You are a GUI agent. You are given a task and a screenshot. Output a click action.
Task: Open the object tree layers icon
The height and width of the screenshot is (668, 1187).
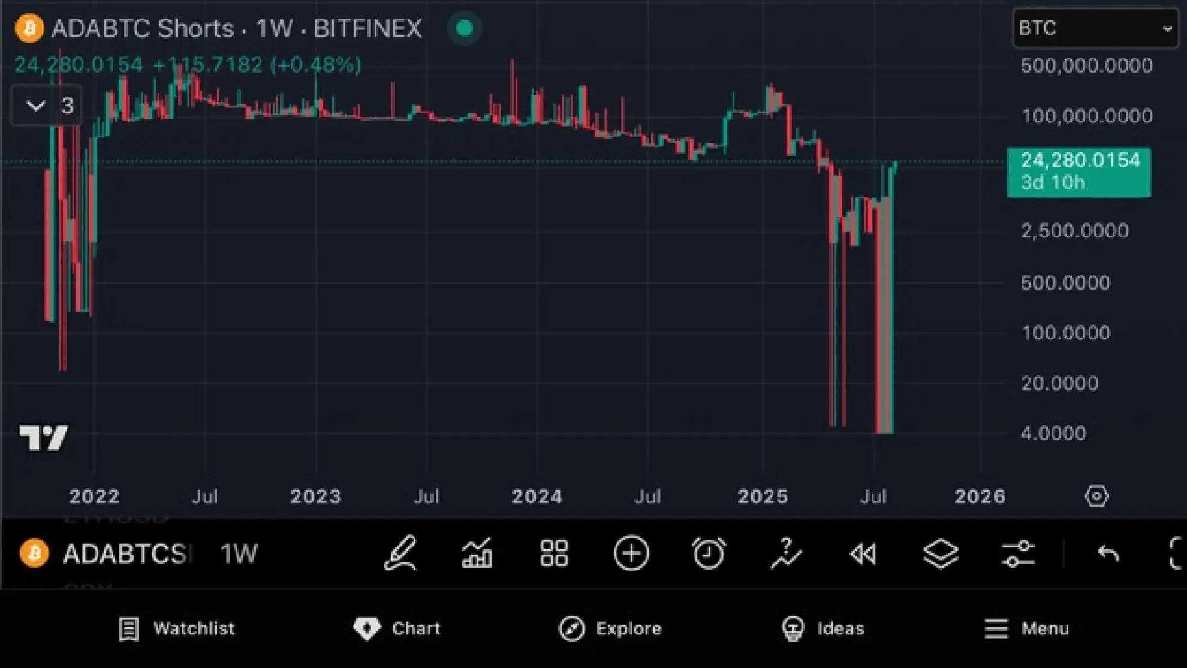pyautogui.click(x=941, y=553)
